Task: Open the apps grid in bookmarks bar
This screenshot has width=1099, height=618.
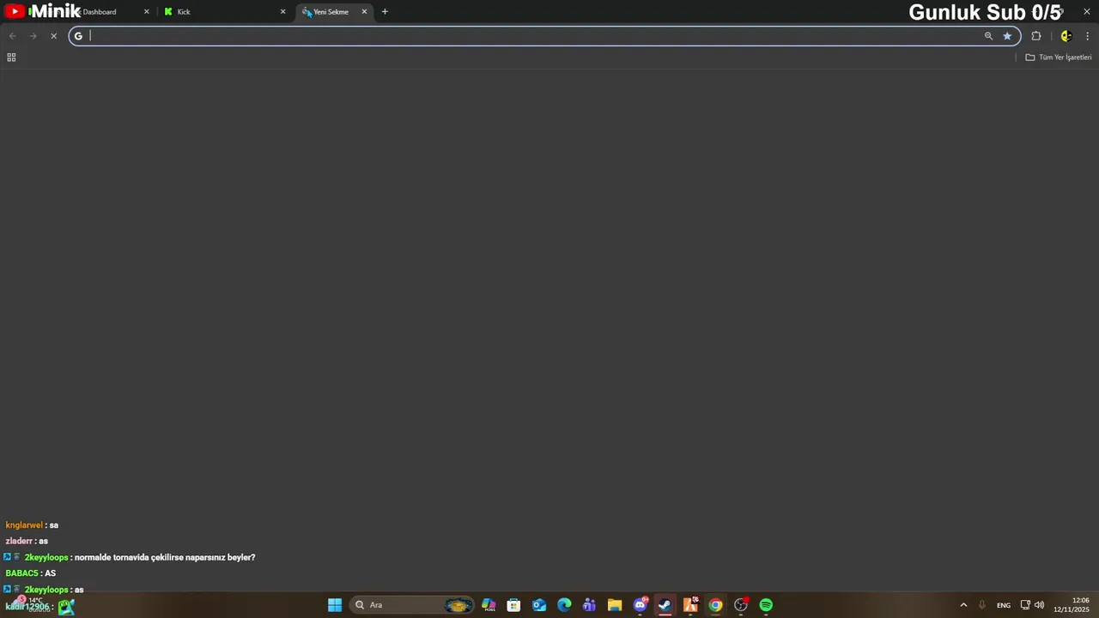Action: (x=11, y=58)
